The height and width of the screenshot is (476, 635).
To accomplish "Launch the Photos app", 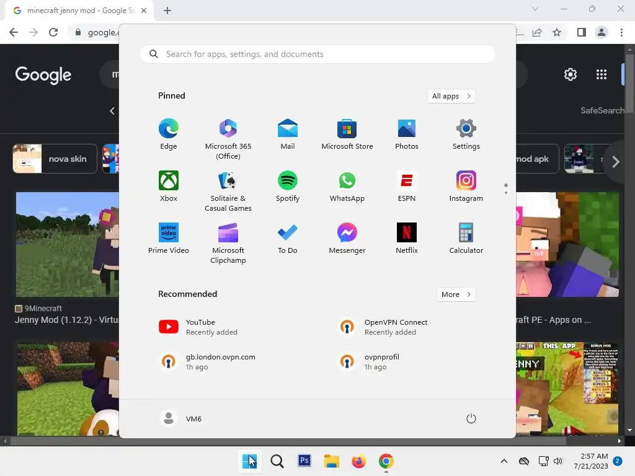I will click(407, 134).
